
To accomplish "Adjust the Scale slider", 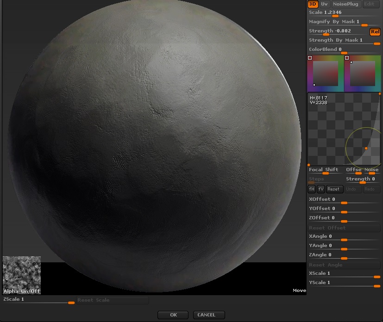I will (x=344, y=12).
